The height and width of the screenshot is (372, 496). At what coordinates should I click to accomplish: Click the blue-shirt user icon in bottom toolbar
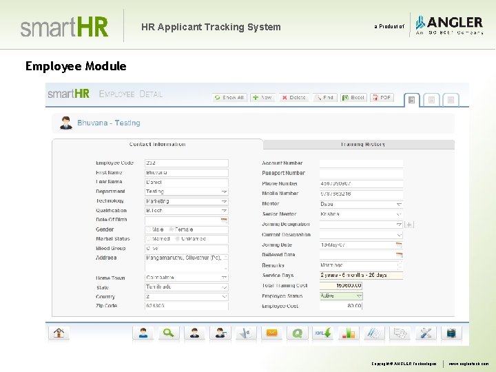click(143, 333)
